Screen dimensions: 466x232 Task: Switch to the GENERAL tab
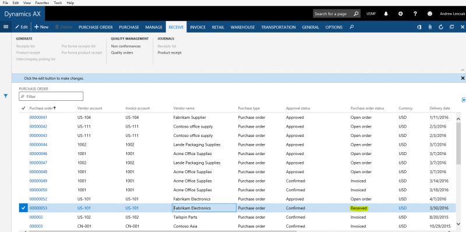coord(310,27)
